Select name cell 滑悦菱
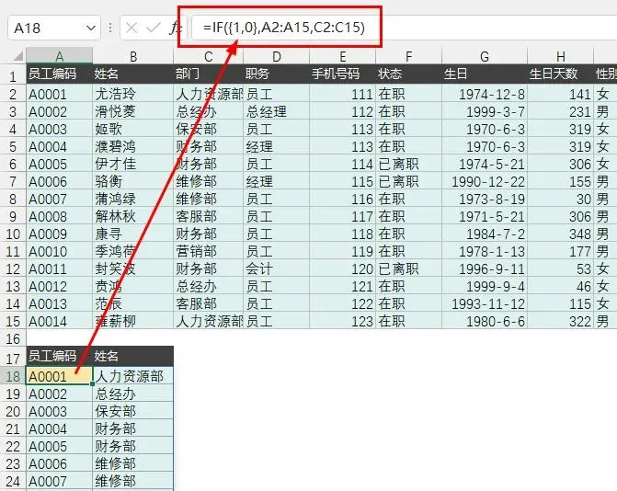 (x=133, y=111)
